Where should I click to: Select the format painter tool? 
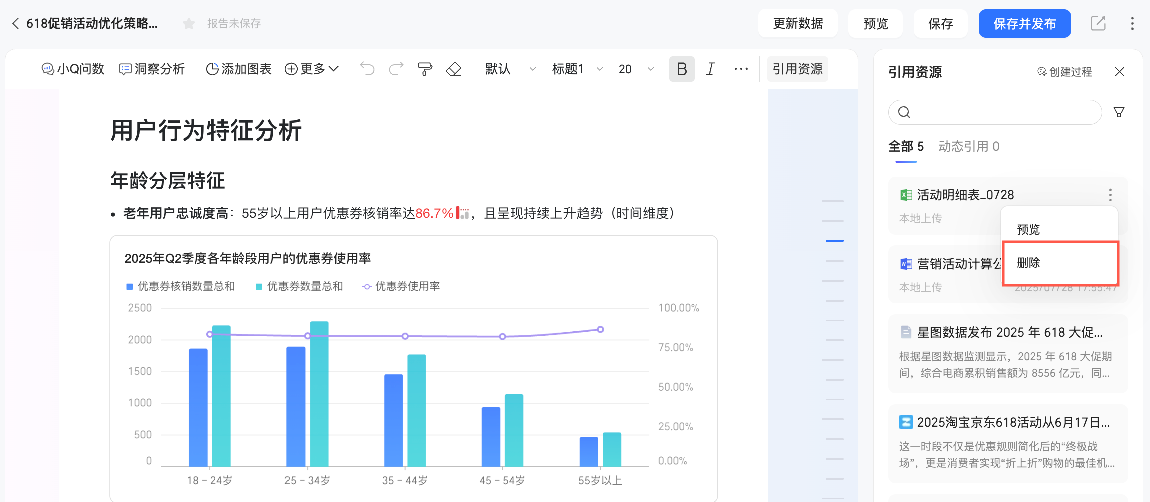(425, 69)
